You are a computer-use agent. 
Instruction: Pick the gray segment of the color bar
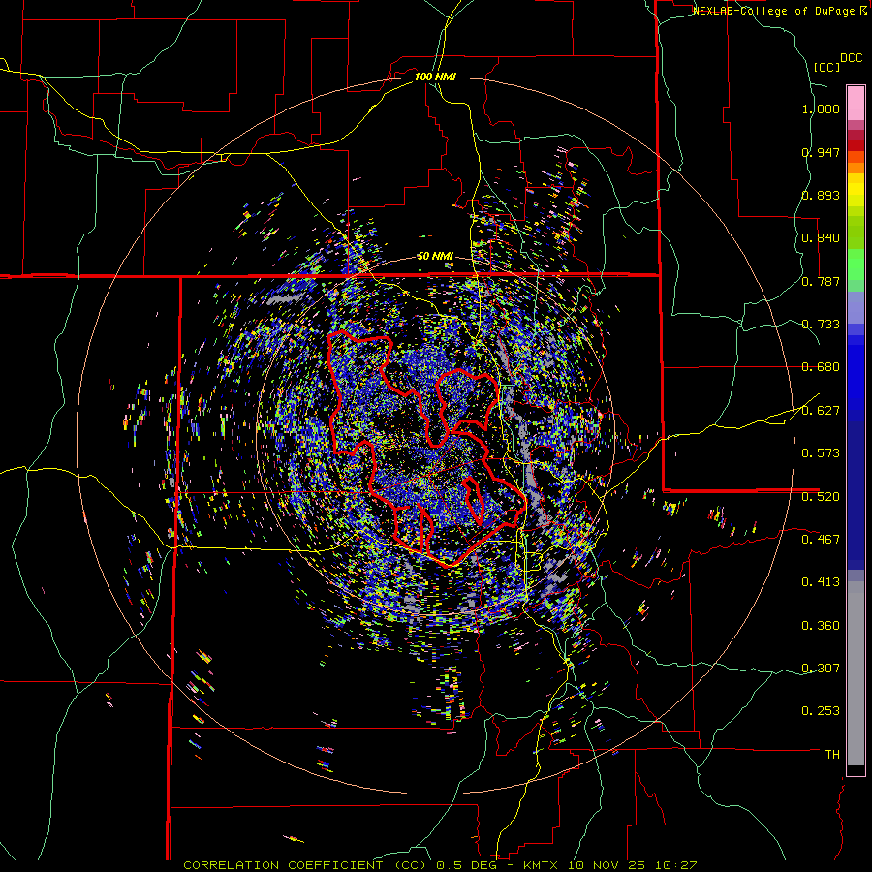(x=856, y=673)
